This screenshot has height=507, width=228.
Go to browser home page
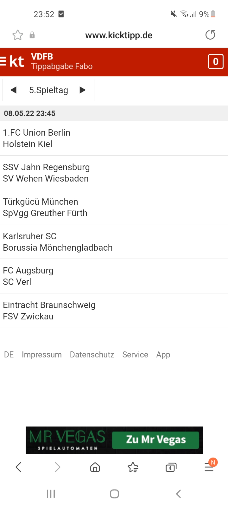click(x=95, y=467)
